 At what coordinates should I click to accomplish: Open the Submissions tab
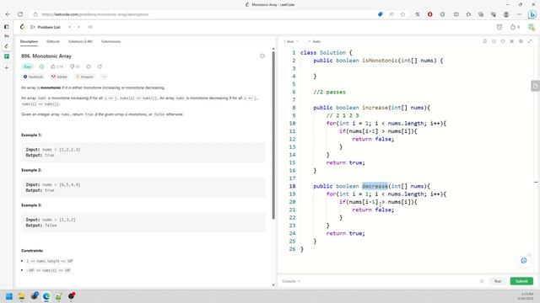click(111, 41)
